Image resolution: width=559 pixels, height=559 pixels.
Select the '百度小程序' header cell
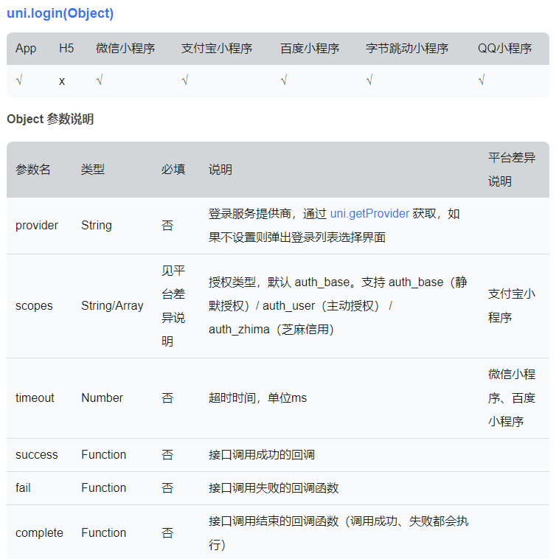[x=310, y=48]
